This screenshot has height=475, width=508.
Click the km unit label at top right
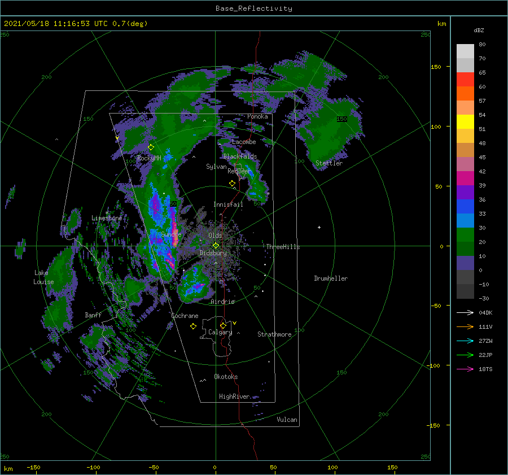click(x=441, y=24)
